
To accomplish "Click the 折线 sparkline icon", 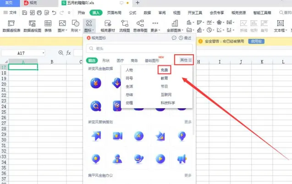I will pyautogui.click(x=243, y=26).
